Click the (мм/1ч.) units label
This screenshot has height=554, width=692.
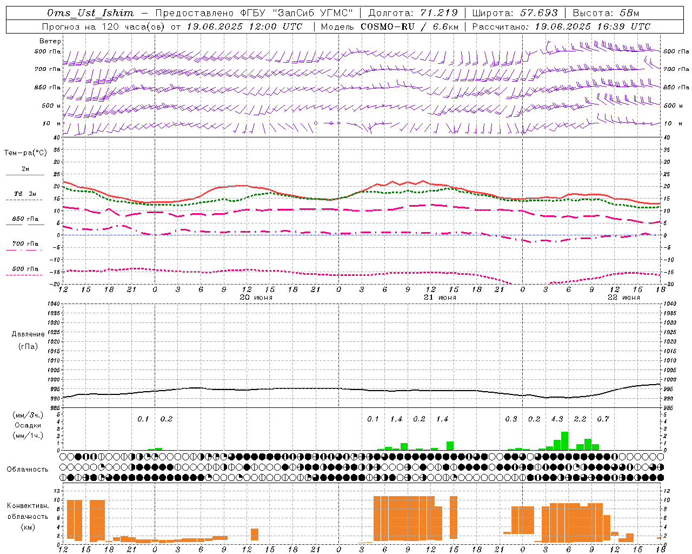[x=28, y=436]
